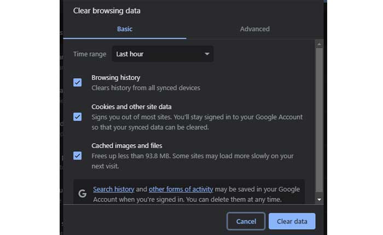Click the scrollbar down arrow

click(319, 201)
